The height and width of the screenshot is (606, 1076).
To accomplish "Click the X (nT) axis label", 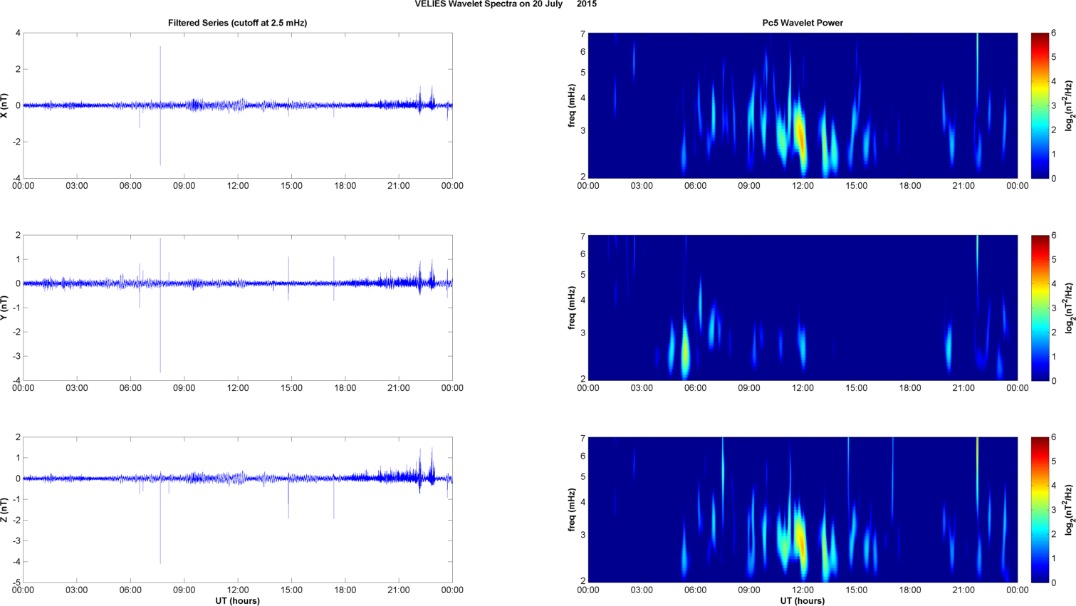I will pyautogui.click(x=5, y=105).
